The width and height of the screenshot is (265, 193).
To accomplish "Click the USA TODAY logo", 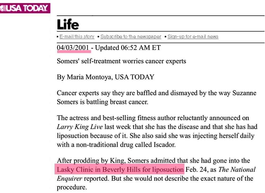I will click(25, 8).
